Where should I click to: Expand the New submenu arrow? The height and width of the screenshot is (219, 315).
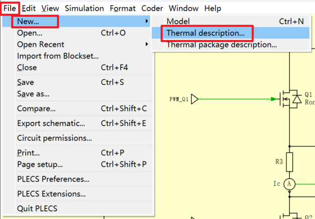[x=146, y=21]
